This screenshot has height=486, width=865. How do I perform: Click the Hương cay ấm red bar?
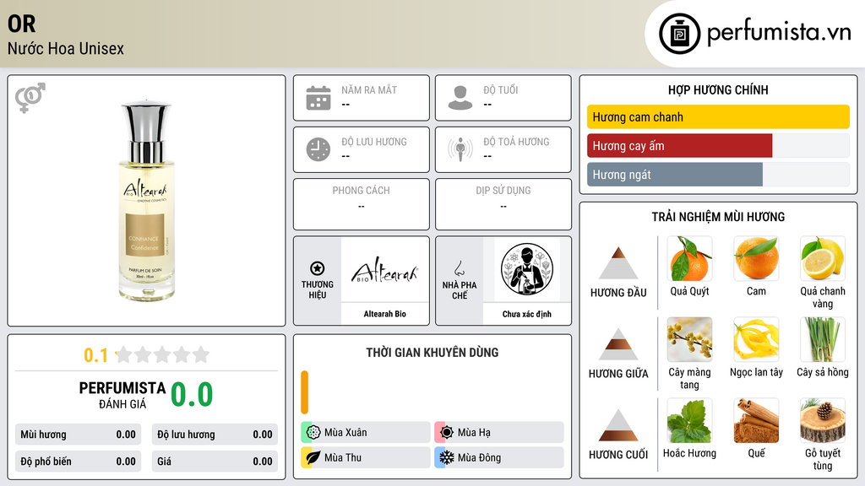(x=680, y=146)
